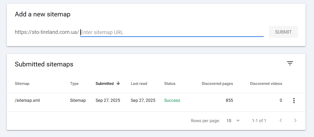This screenshot has width=314, height=137.
Task: Click the Status column header
Action: [170, 84]
